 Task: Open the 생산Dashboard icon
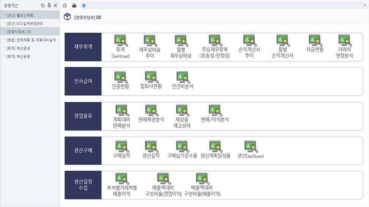(x=251, y=147)
